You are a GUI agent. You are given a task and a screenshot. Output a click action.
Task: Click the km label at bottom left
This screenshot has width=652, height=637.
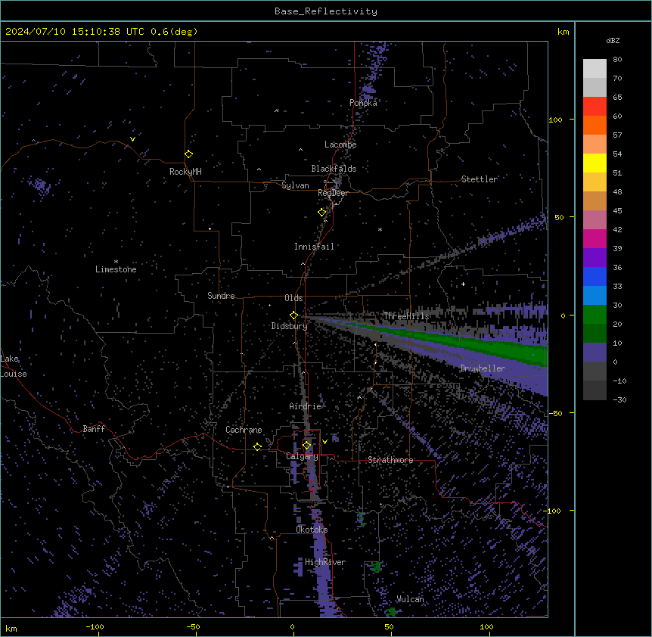pyautogui.click(x=11, y=628)
